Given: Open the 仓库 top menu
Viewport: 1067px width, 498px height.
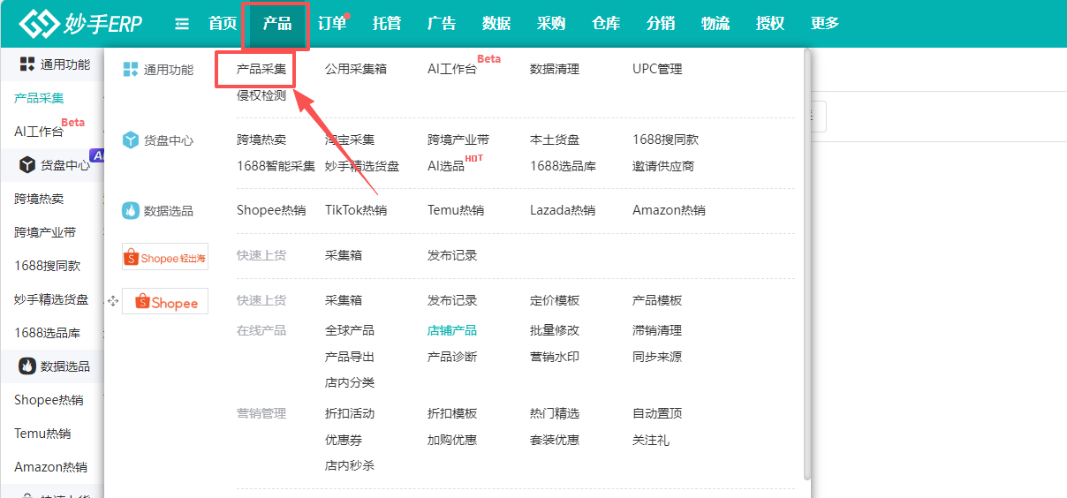Looking at the screenshot, I should 606,24.
